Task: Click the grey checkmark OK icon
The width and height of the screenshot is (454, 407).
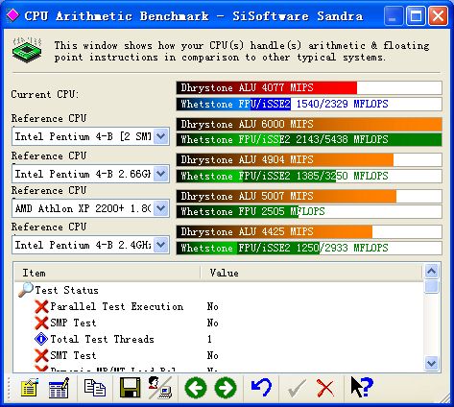Action: 297,388
